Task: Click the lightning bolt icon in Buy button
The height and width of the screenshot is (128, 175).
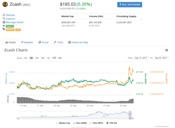Action: (120, 4)
